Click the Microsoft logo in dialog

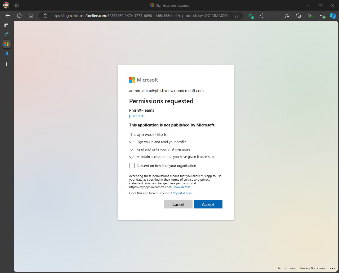coord(144,80)
